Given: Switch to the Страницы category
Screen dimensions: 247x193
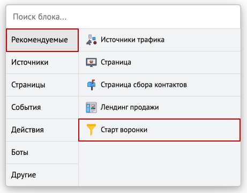Looking at the screenshot, I should tap(42, 85).
